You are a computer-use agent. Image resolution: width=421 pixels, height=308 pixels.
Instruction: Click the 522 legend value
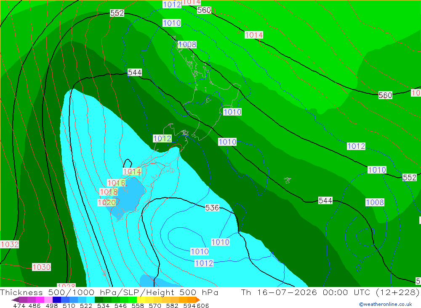coord(86,305)
